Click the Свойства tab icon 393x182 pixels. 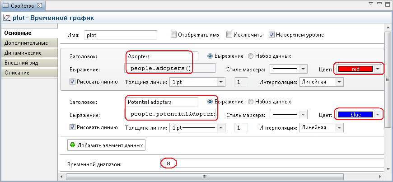pyautogui.click(x=5, y=5)
